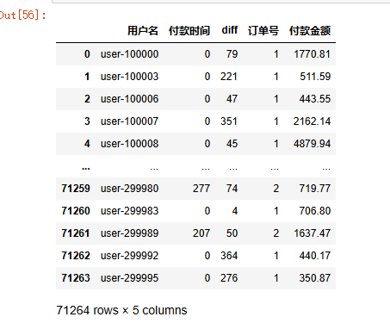Click row index 0
The width and height of the screenshot is (390, 323).
tap(87, 54)
